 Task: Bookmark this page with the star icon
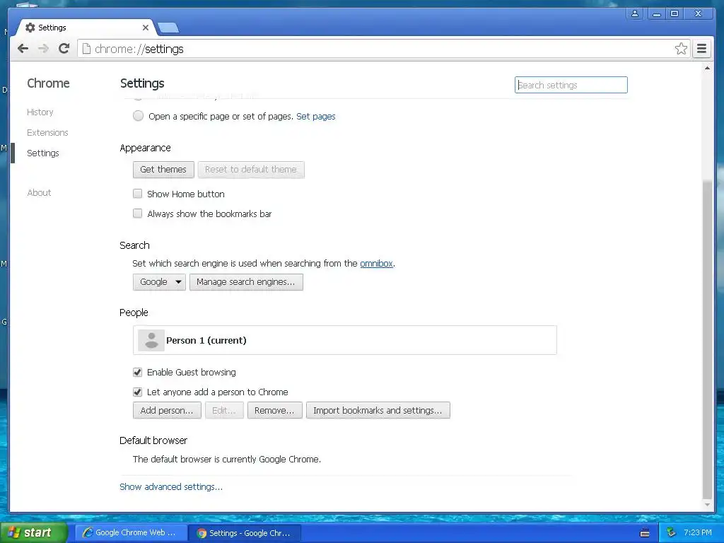681,49
